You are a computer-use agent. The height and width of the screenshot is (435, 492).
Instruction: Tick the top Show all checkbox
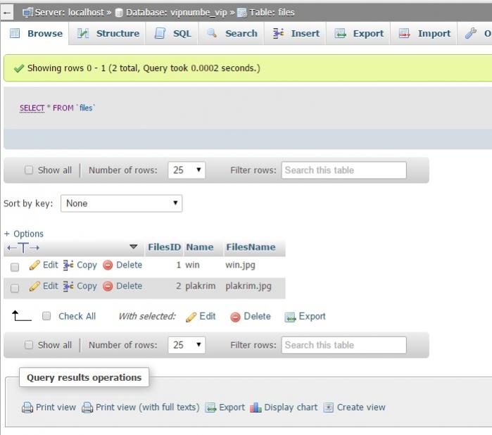pyautogui.click(x=29, y=170)
